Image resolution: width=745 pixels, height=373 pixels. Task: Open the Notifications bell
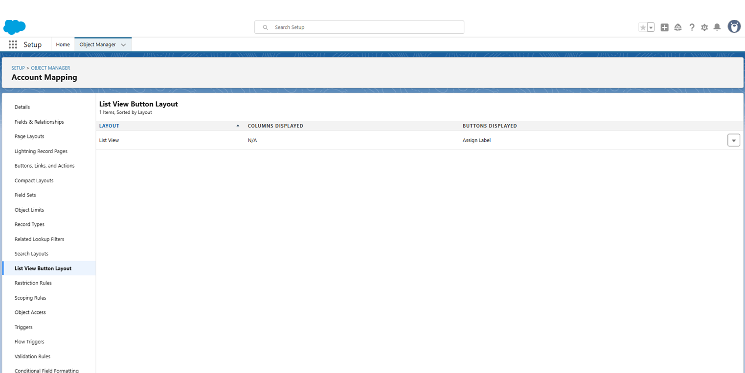tap(717, 27)
